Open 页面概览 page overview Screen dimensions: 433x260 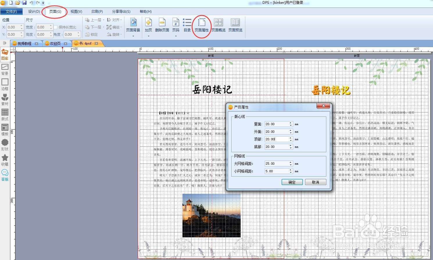pyautogui.click(x=219, y=25)
